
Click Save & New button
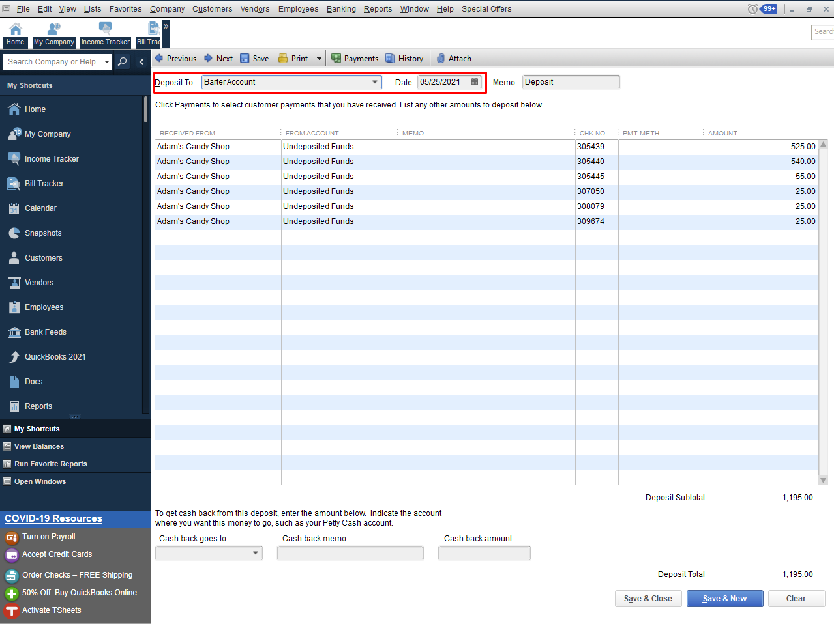pos(724,599)
